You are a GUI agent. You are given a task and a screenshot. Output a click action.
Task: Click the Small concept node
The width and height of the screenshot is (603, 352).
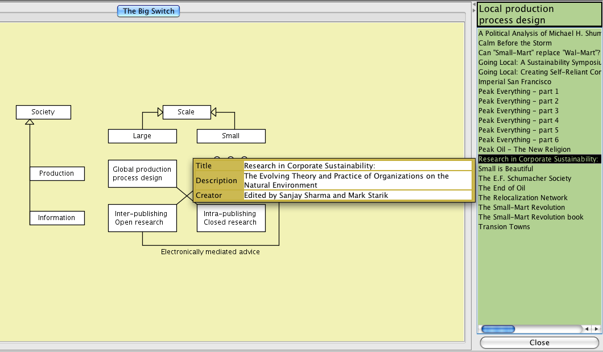pyautogui.click(x=231, y=136)
